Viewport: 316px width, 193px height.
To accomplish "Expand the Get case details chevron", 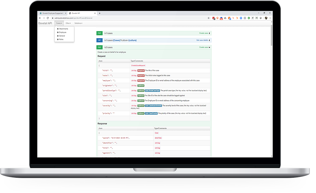I will 209,40.
